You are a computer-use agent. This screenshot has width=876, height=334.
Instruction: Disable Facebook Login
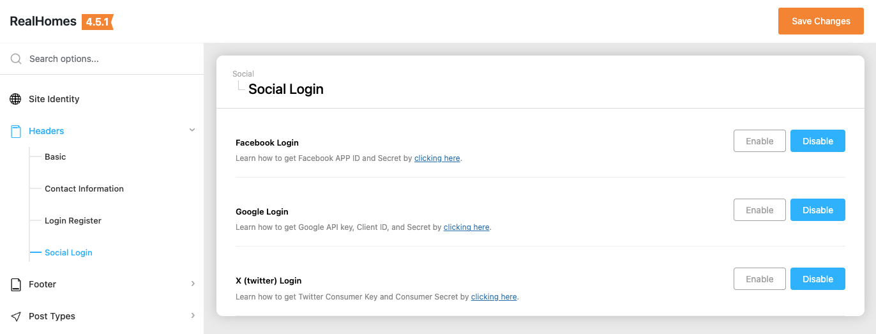[817, 141]
